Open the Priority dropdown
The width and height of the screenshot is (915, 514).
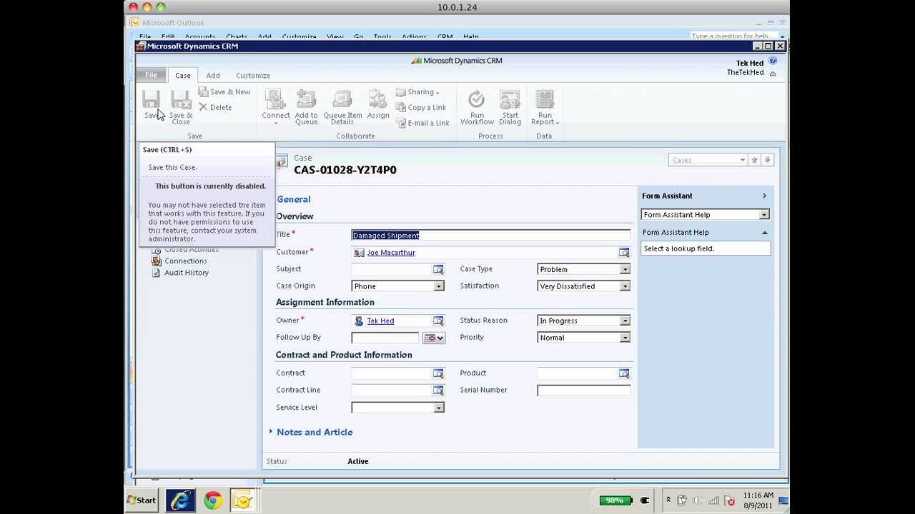tap(625, 338)
